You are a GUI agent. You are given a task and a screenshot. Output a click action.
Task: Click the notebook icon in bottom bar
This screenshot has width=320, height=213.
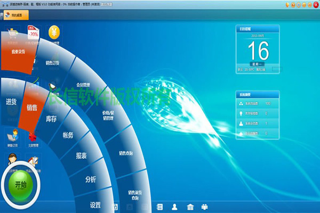click(159, 207)
